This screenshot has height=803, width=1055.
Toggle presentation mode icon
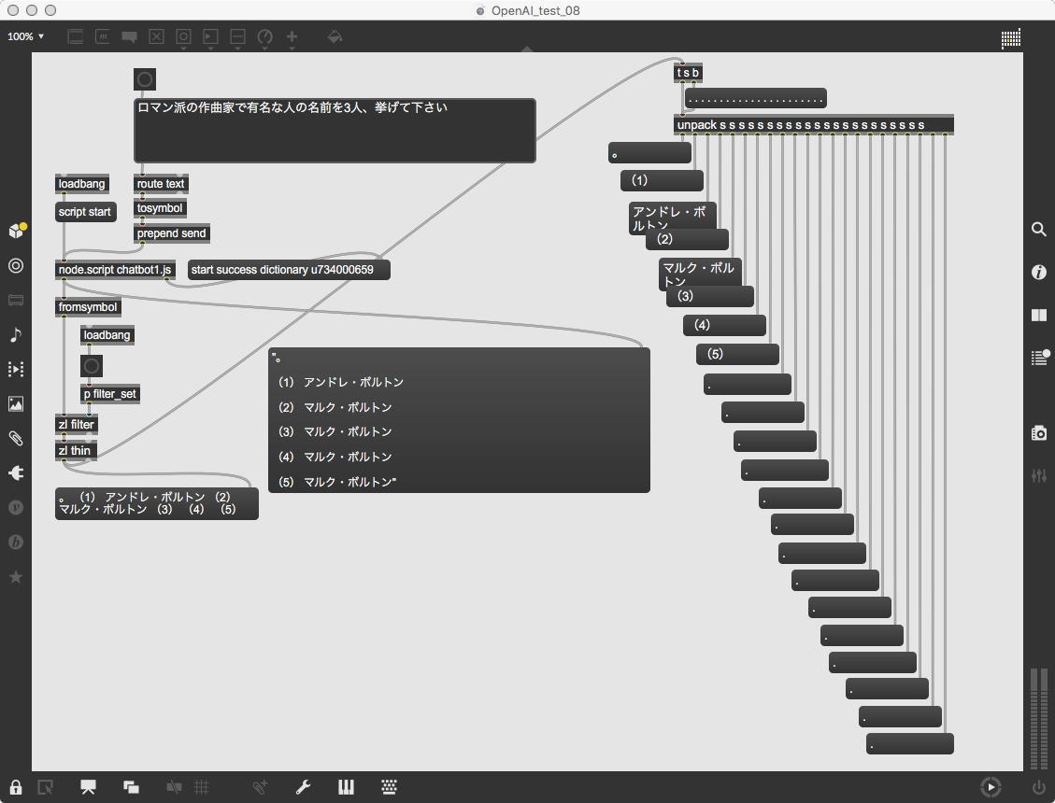tap(88, 787)
